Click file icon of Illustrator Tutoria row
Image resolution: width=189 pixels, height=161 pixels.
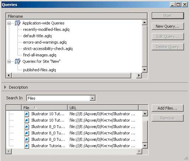click(x=27, y=146)
